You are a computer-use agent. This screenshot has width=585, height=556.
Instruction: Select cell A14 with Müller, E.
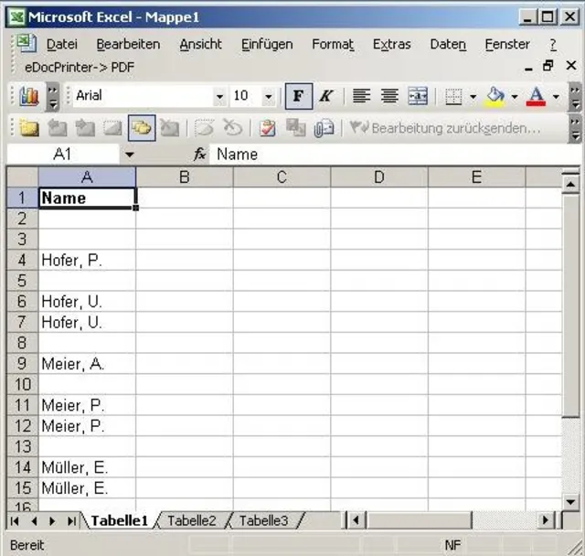[x=88, y=467]
